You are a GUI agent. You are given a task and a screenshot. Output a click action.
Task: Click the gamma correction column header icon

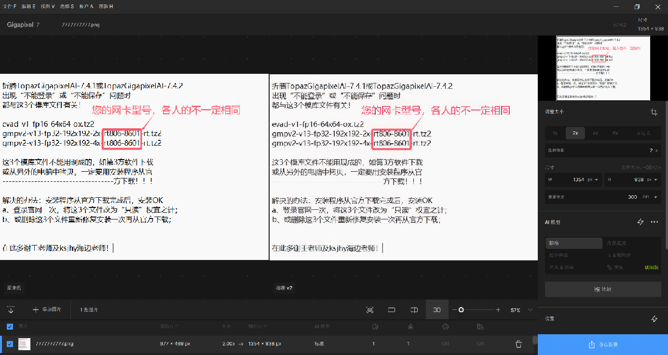point(480,327)
